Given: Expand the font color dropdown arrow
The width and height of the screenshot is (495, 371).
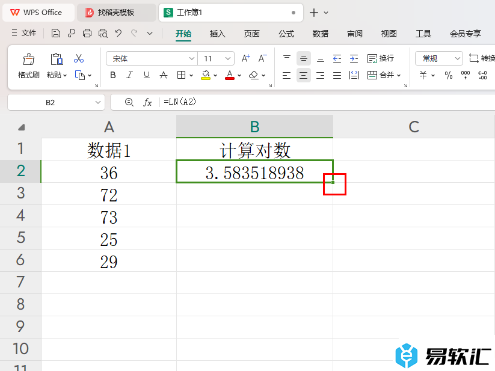Looking at the screenshot, I should [239, 75].
